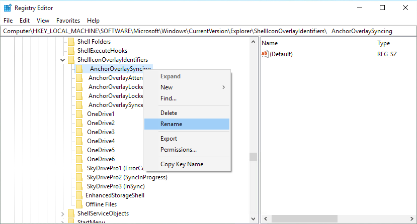The width and height of the screenshot is (417, 224).
Task: Select the SkyDrivePro3 (InSync) key
Action: [116, 186]
